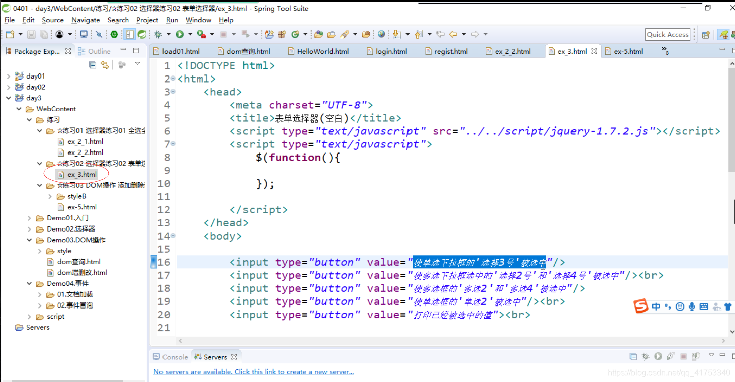The width and height of the screenshot is (735, 382).
Task: Open the Package Explorer view menu arrow
Action: (x=137, y=64)
